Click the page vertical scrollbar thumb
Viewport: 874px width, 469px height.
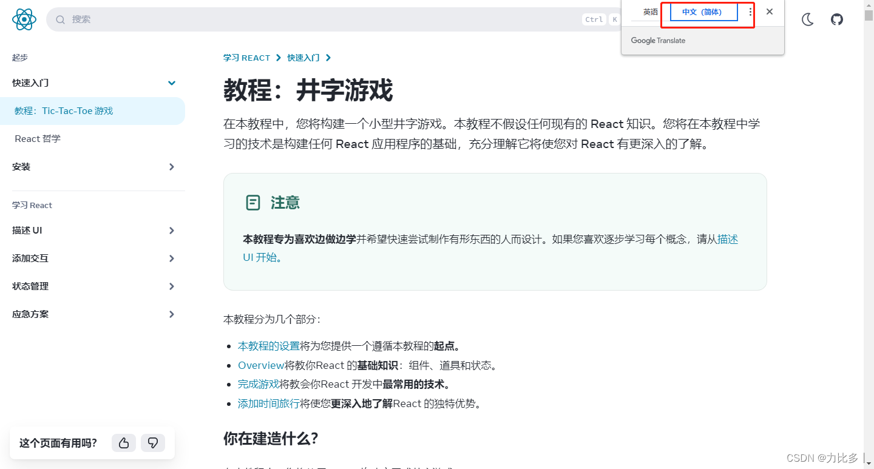coord(869,15)
